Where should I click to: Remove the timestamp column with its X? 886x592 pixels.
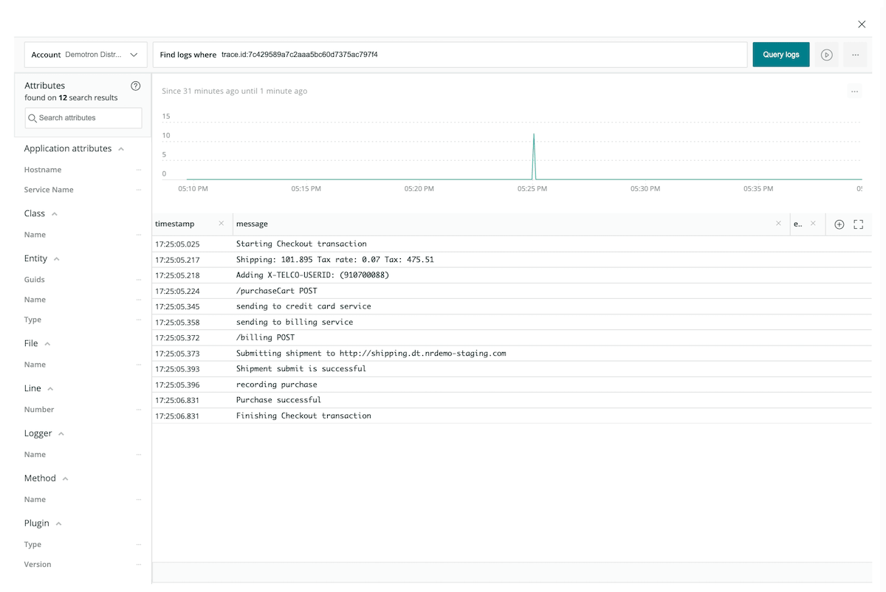(221, 224)
